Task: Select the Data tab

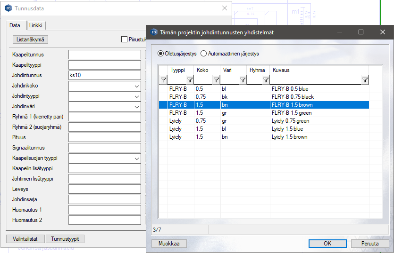Action: coord(15,25)
